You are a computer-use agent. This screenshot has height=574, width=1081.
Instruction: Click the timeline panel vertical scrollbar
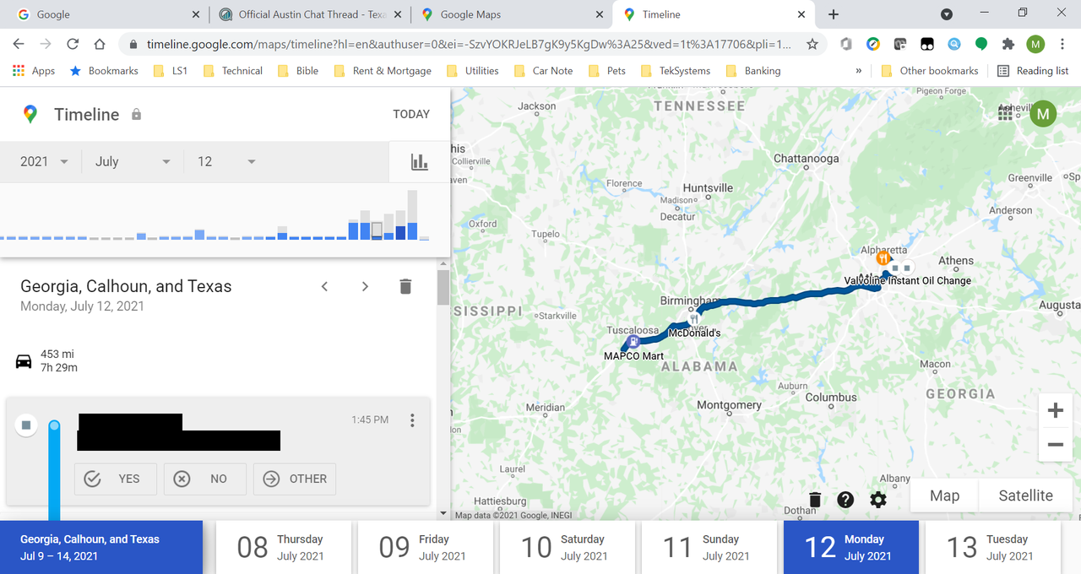click(x=443, y=287)
